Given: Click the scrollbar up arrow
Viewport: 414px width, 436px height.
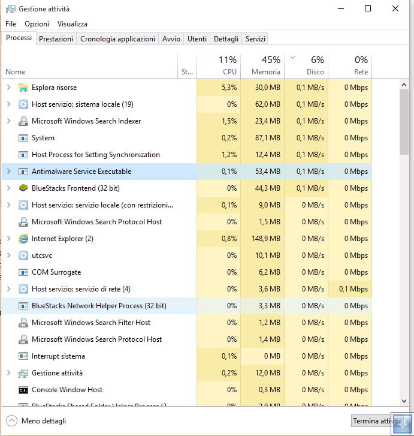Looking at the screenshot, I should pos(404,85).
